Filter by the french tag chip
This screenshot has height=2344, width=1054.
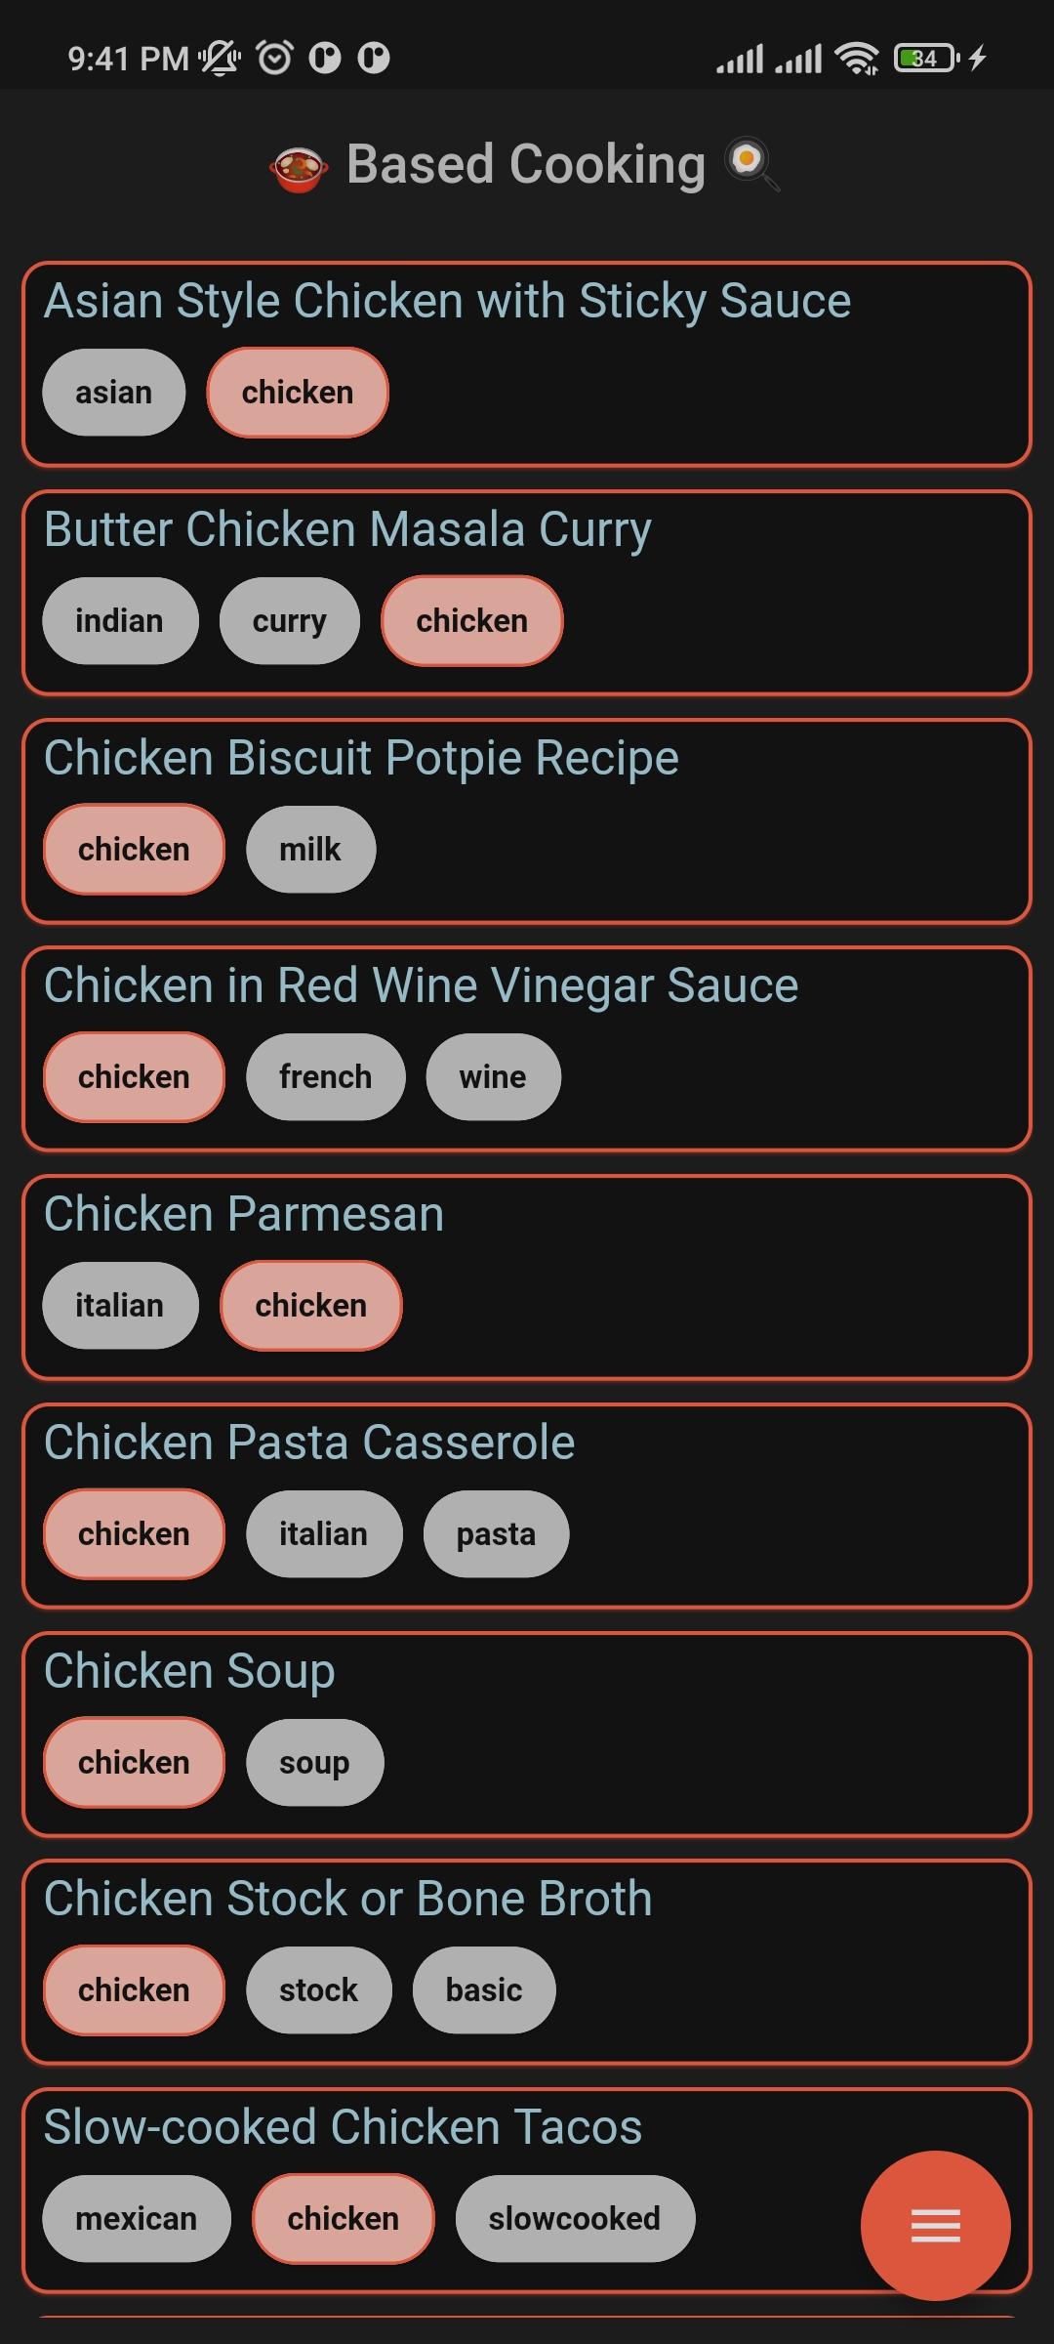click(325, 1077)
